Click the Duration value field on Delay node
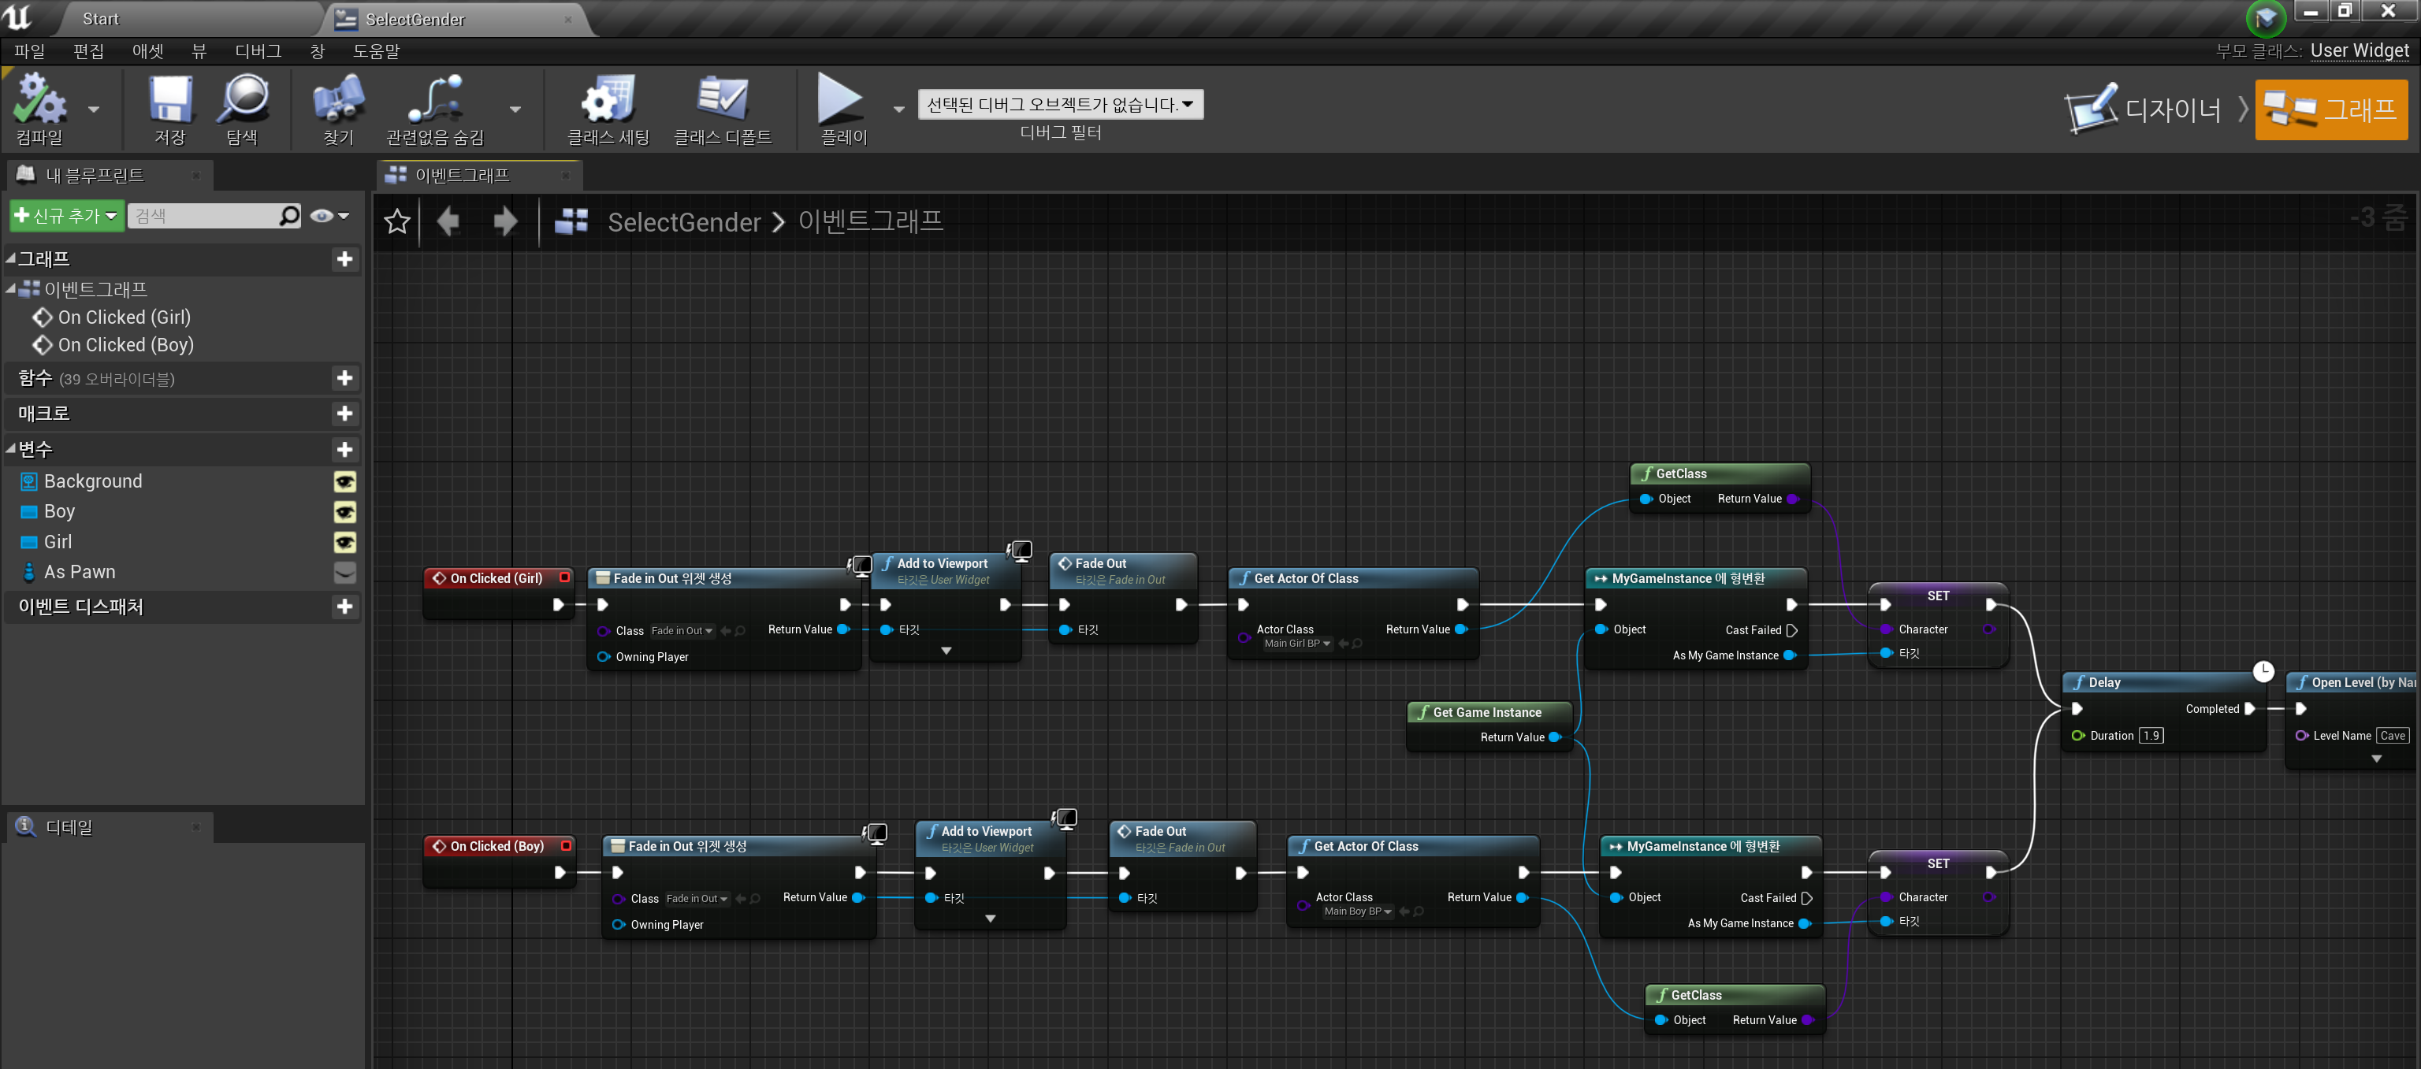2421x1069 pixels. pos(2151,736)
